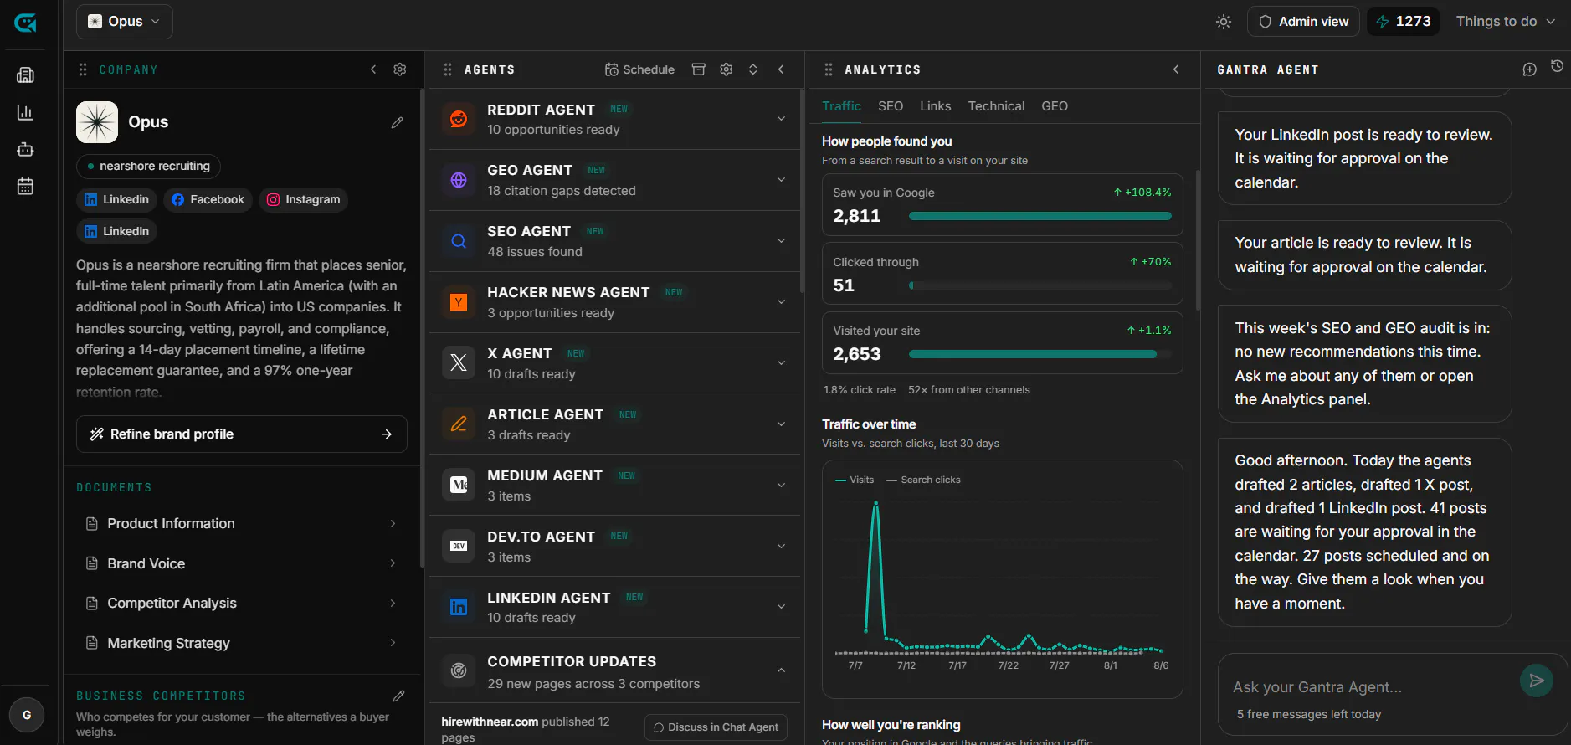1571x745 pixels.
Task: Click the Gantra logo in the sidebar
Action: point(25,23)
